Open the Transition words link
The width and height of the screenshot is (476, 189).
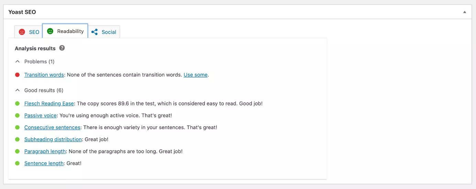tap(44, 75)
